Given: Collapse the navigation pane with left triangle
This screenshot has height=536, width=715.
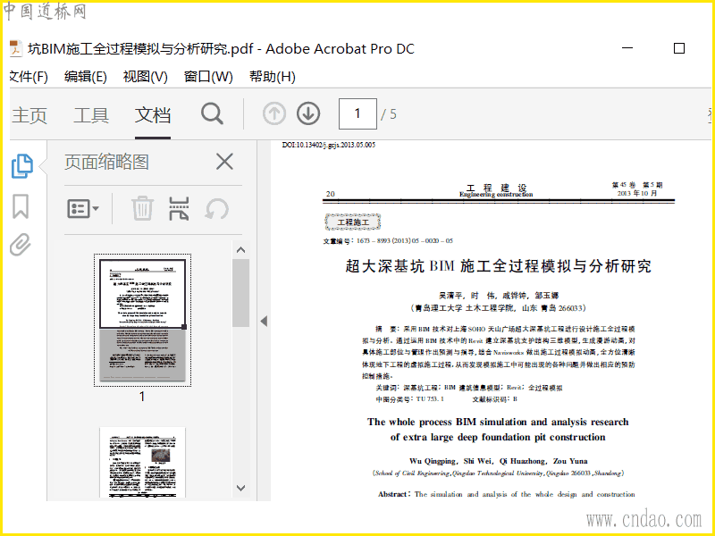Looking at the screenshot, I should (264, 321).
